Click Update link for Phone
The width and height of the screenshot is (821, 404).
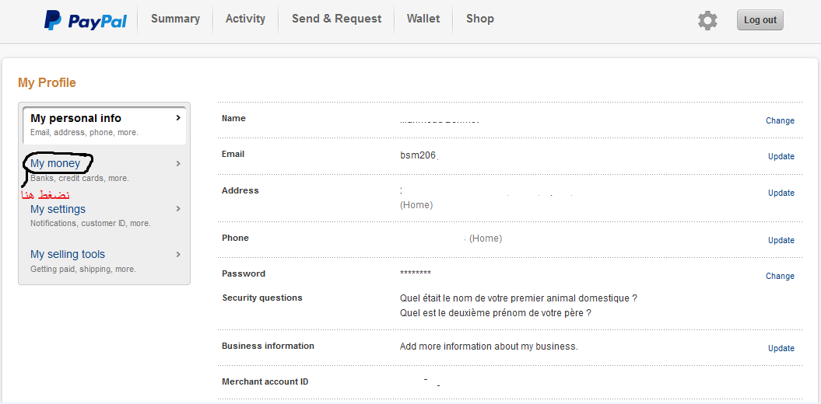pyautogui.click(x=781, y=240)
